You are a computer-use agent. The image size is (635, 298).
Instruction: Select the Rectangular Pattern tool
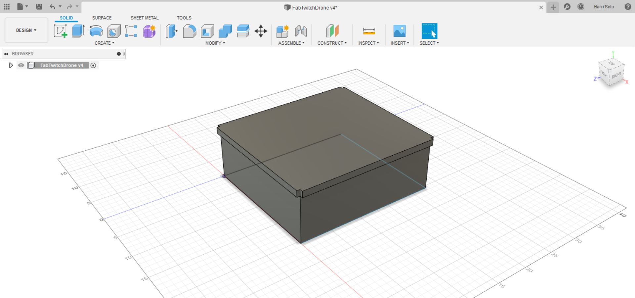click(x=131, y=31)
